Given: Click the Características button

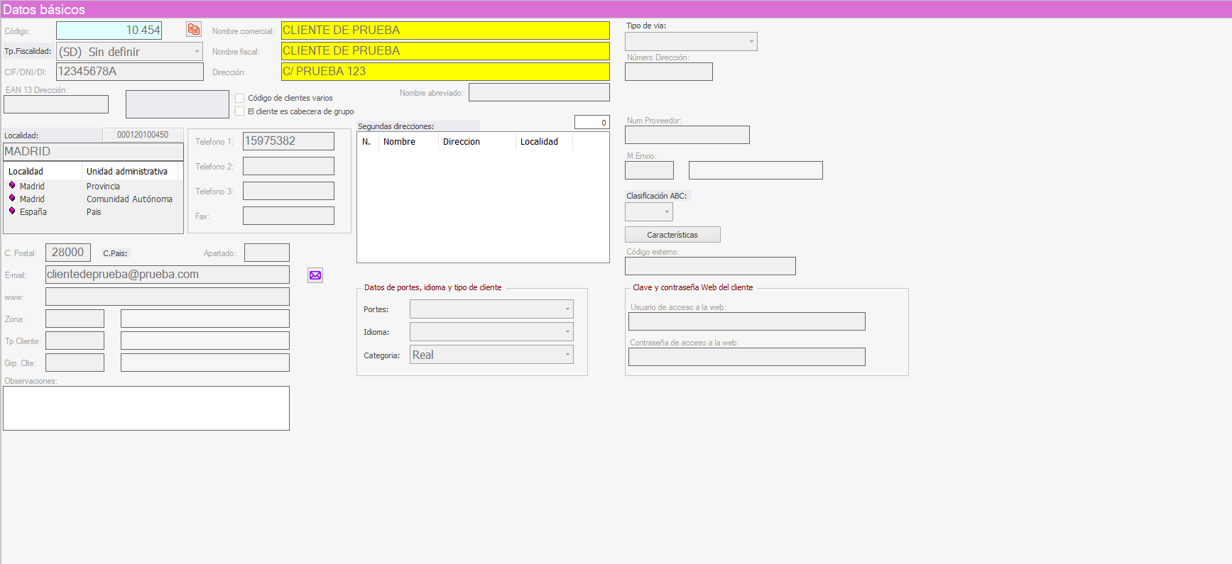Looking at the screenshot, I should pos(672,235).
